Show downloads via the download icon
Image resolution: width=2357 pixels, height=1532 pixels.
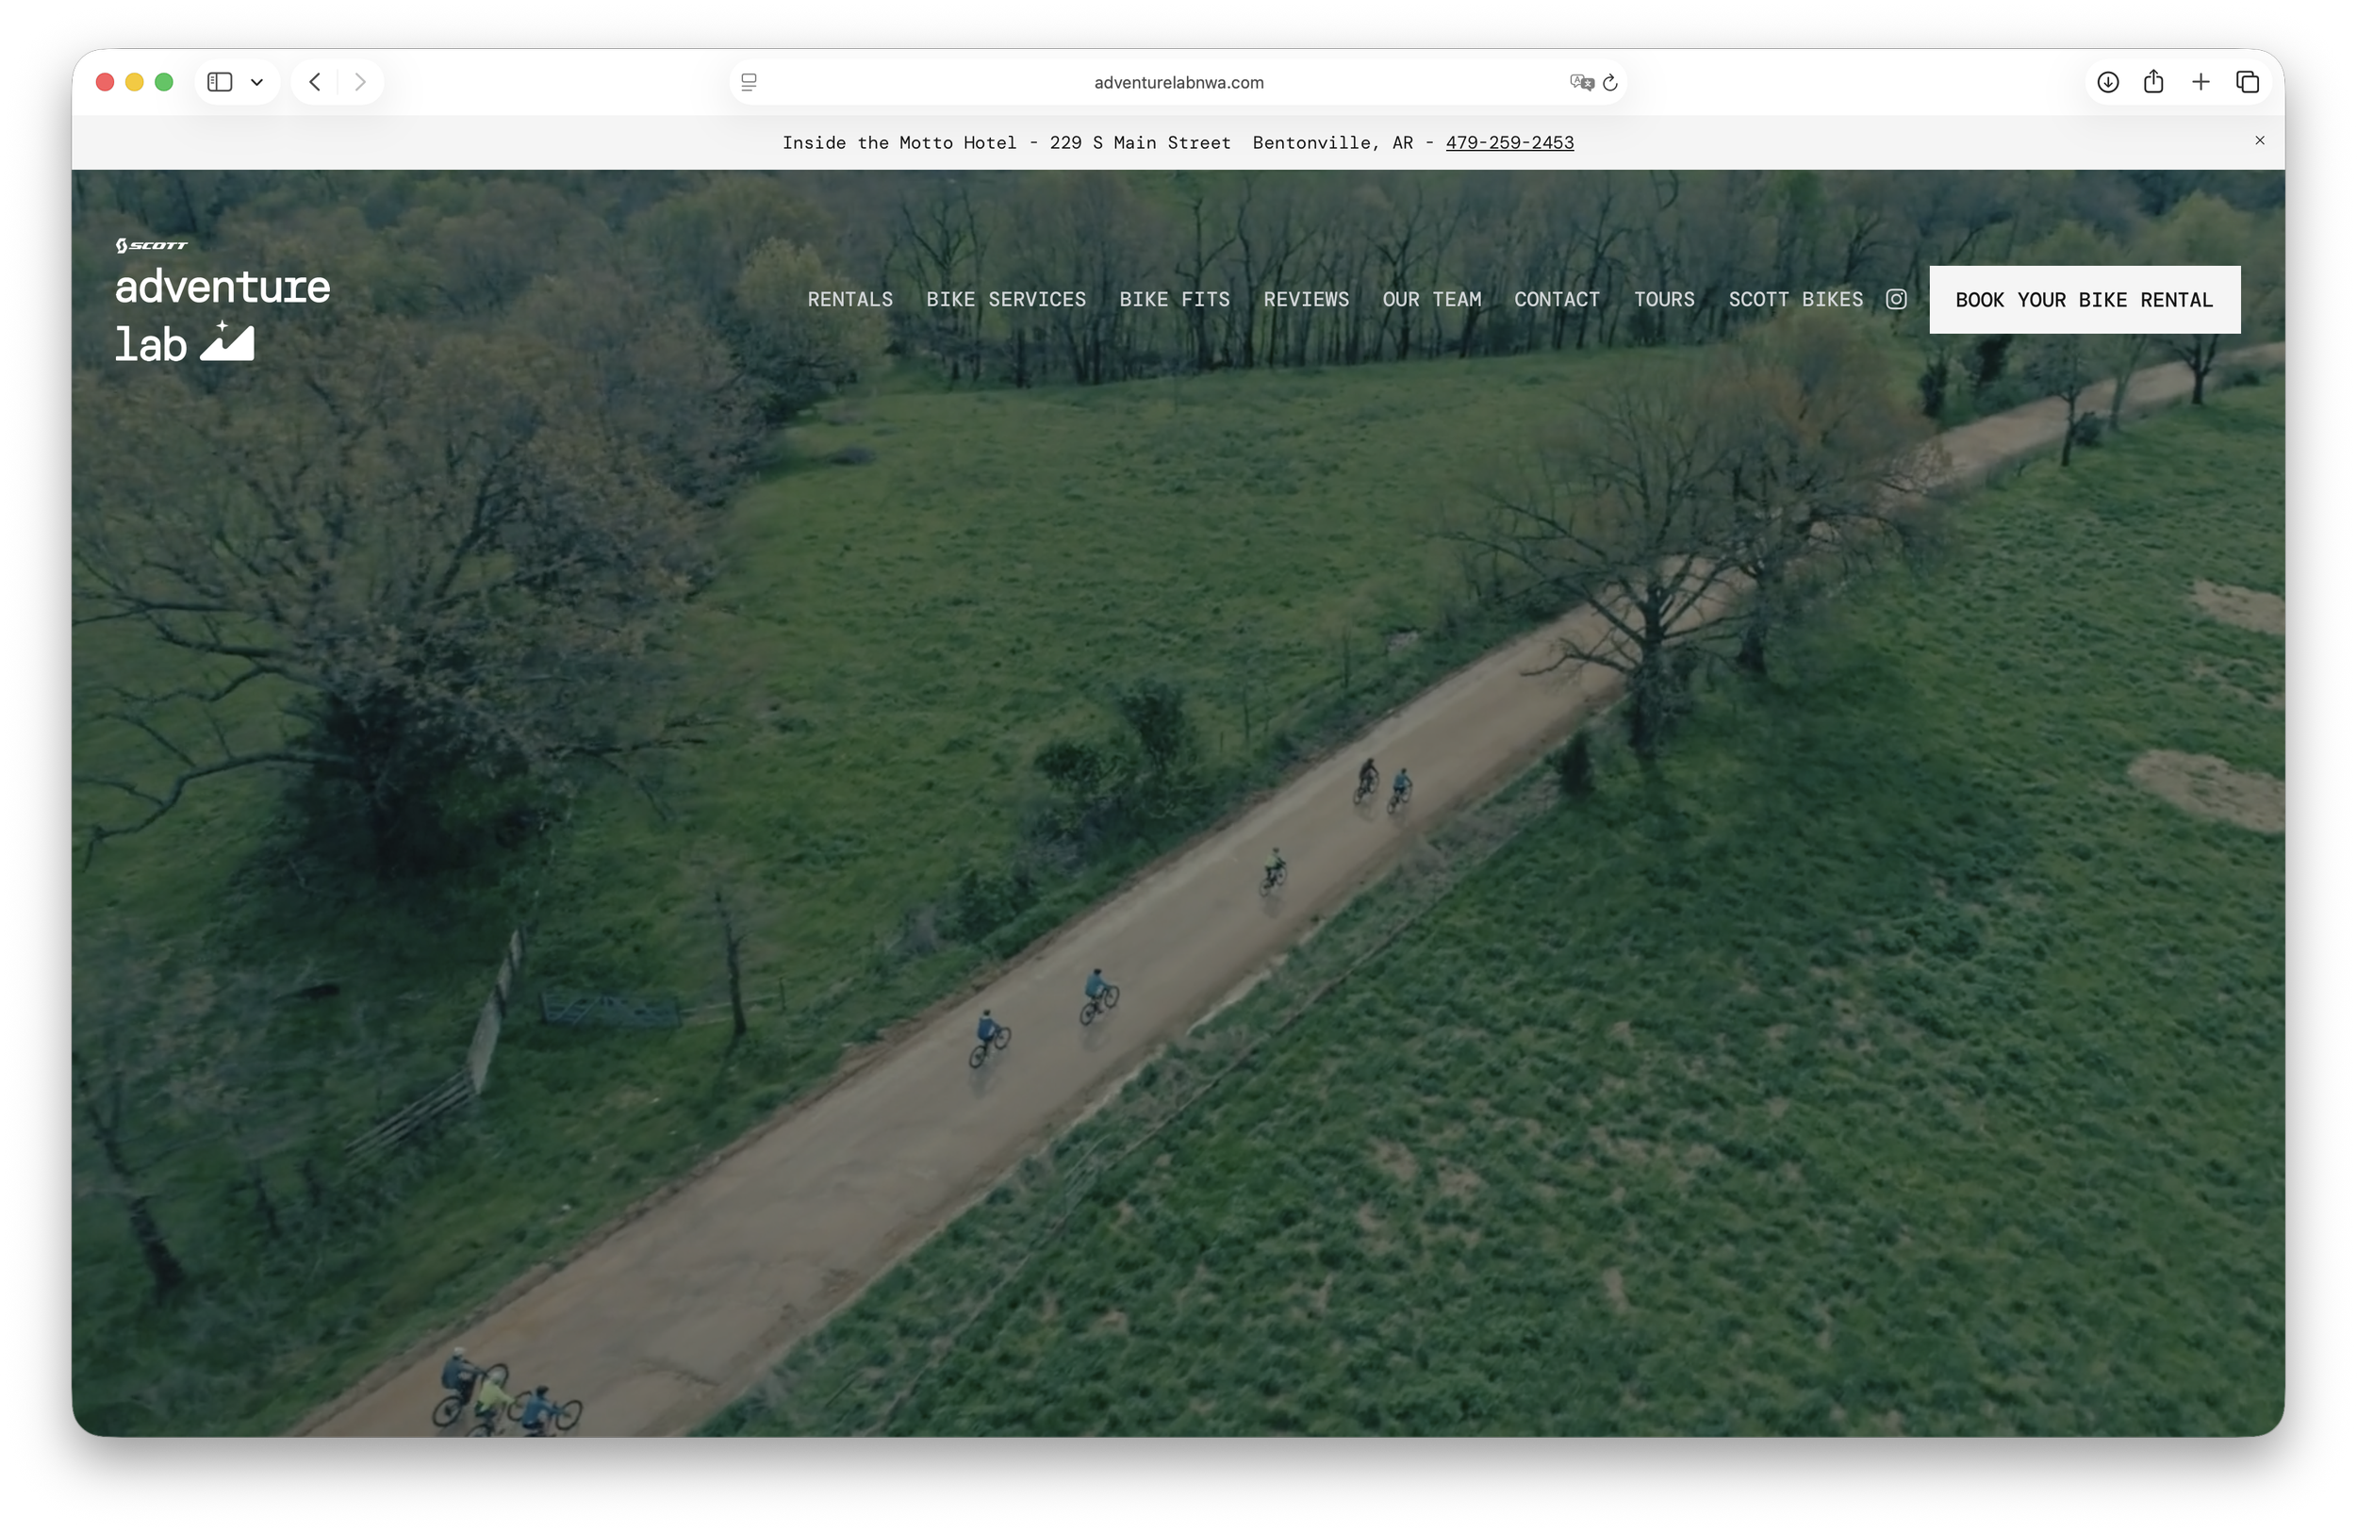point(2107,82)
